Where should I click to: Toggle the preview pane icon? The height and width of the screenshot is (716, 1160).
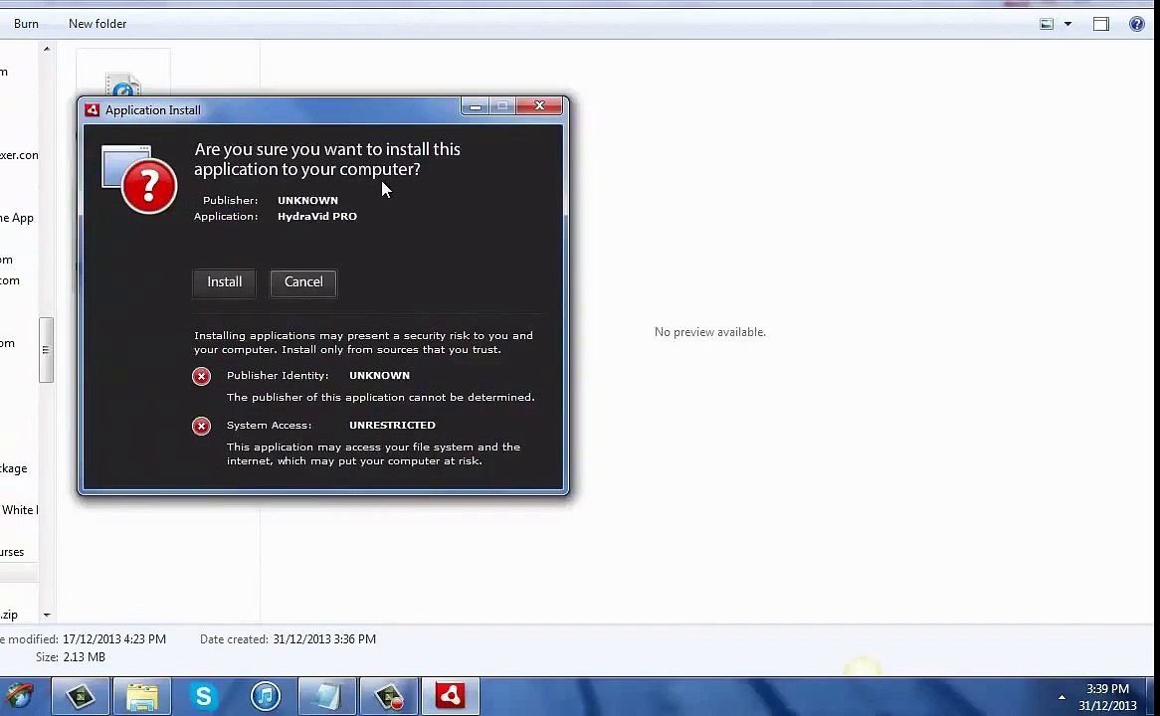(x=1101, y=24)
